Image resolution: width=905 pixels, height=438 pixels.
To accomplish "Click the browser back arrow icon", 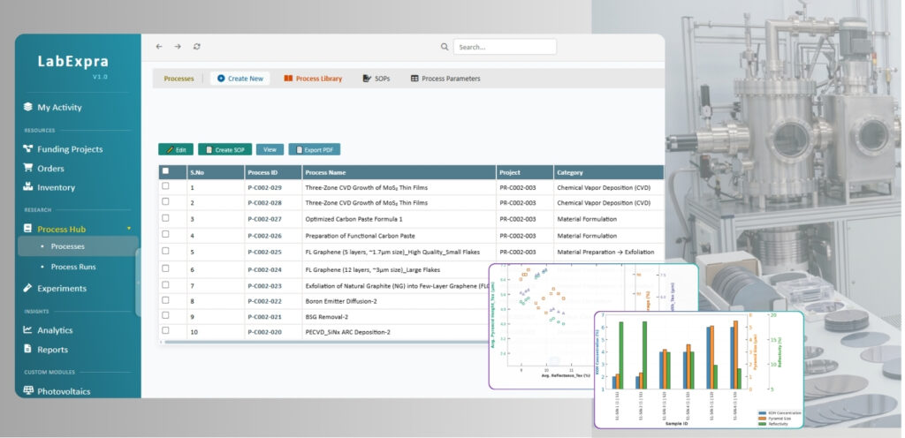I will click(159, 47).
